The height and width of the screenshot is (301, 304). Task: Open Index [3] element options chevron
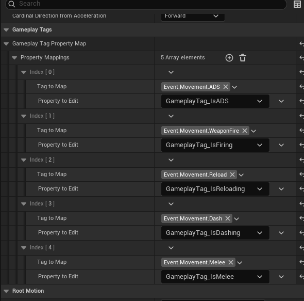pos(171,204)
